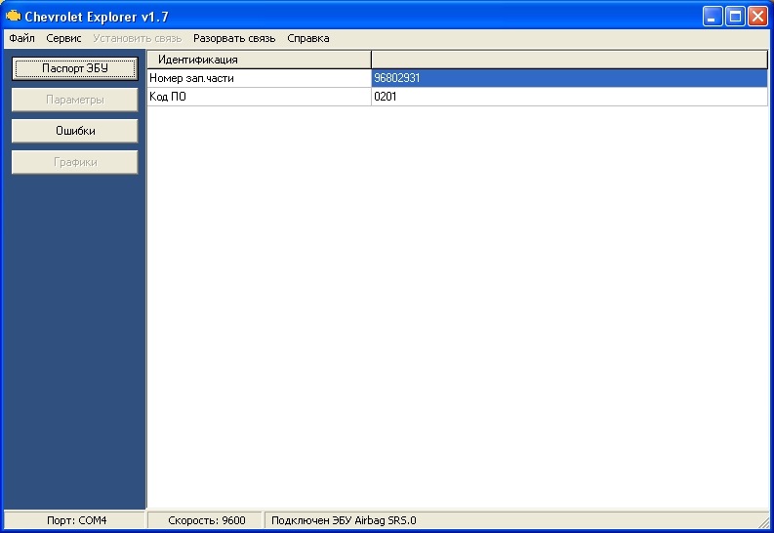Viewport: 774px width, 533px height.
Task: Minimize the Chevrolet Explorer window
Action: tap(713, 17)
